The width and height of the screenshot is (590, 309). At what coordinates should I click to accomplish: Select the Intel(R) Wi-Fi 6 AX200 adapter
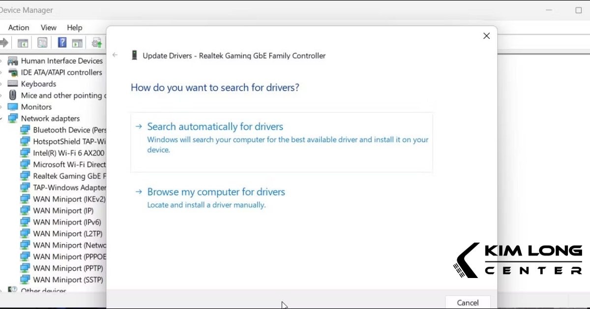point(66,153)
